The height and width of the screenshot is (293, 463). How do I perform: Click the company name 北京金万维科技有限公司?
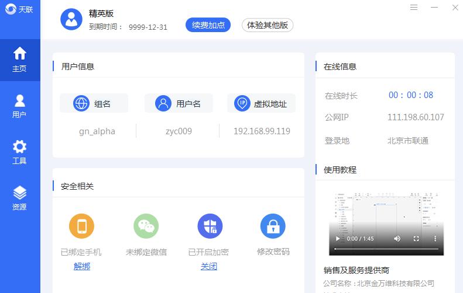tap(396, 283)
